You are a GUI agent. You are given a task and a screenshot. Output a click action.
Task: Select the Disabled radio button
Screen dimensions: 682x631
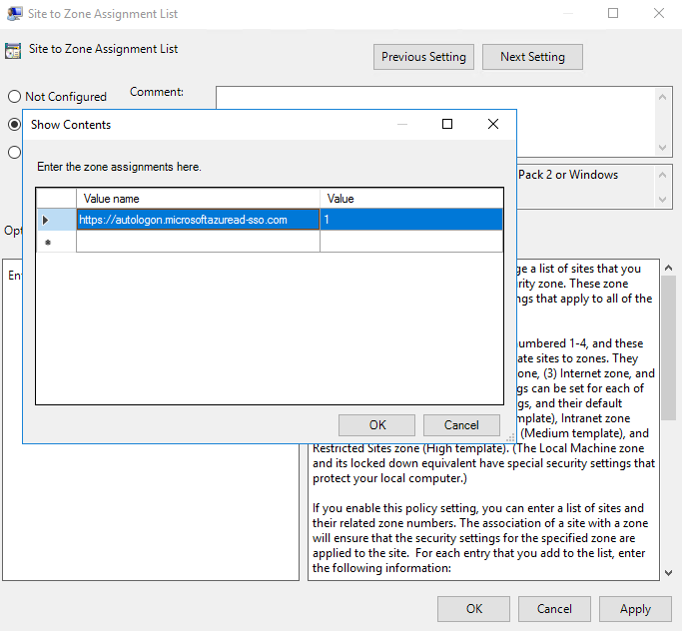pyautogui.click(x=14, y=152)
